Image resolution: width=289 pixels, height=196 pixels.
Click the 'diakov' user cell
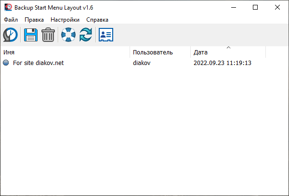[x=142, y=63]
